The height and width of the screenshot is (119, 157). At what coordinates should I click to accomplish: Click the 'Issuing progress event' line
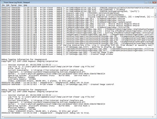click(63, 15)
